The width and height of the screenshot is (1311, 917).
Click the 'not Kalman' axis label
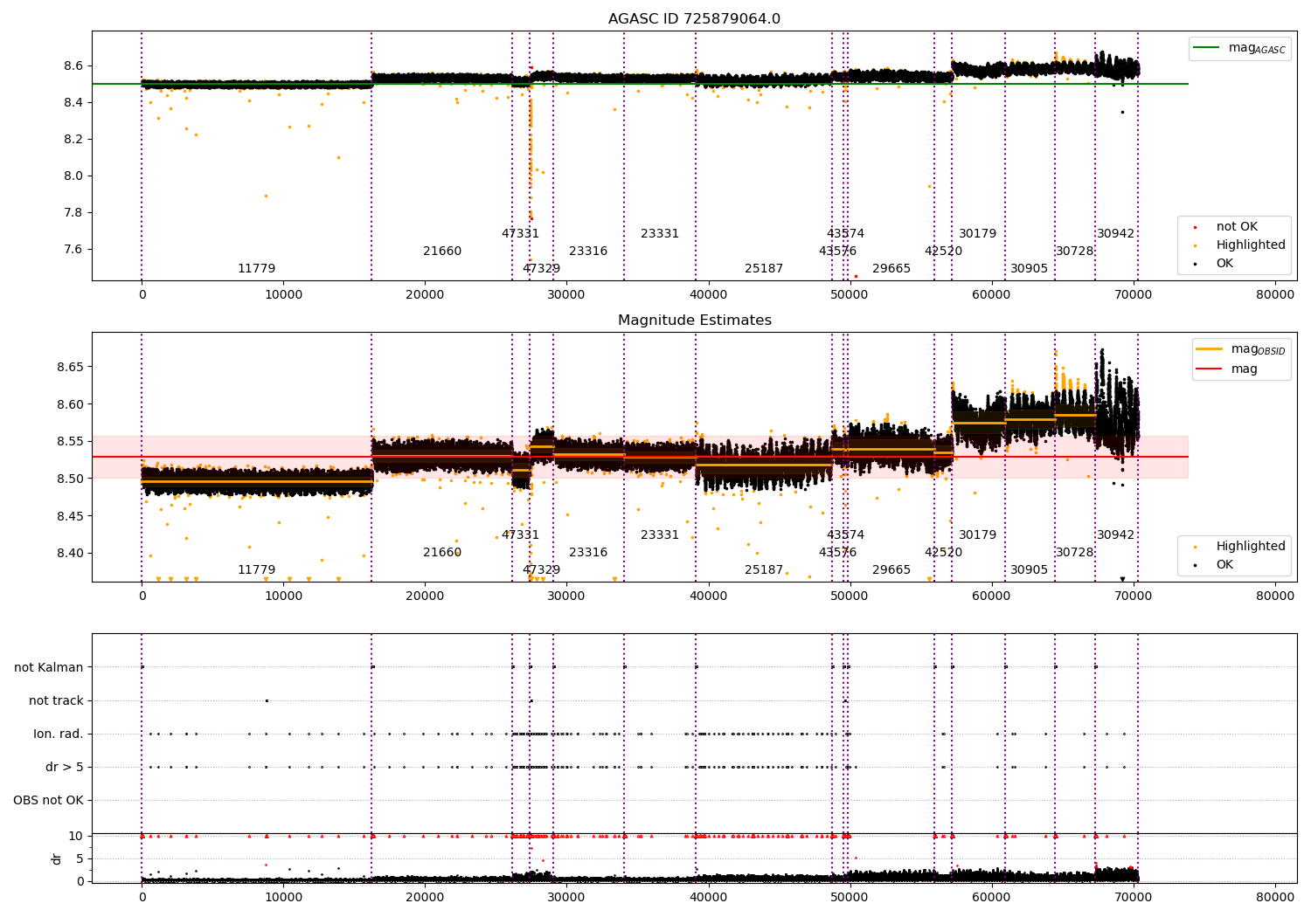(49, 668)
